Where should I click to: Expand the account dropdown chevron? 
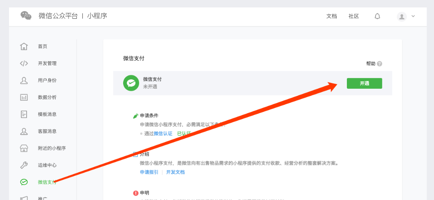coord(413,16)
